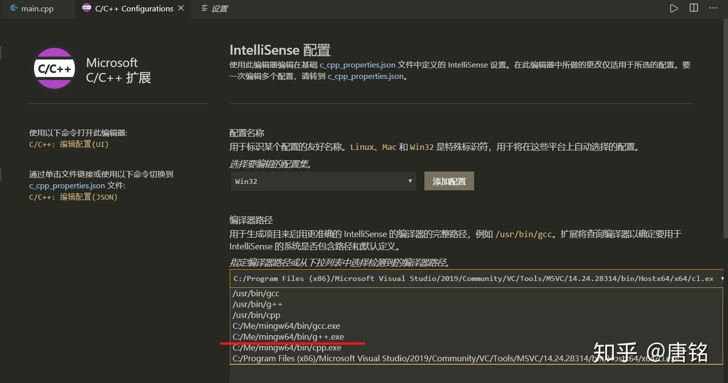This screenshot has width=728, height=383.
Task: Click the Run button in the top-right corner
Action: (x=674, y=8)
